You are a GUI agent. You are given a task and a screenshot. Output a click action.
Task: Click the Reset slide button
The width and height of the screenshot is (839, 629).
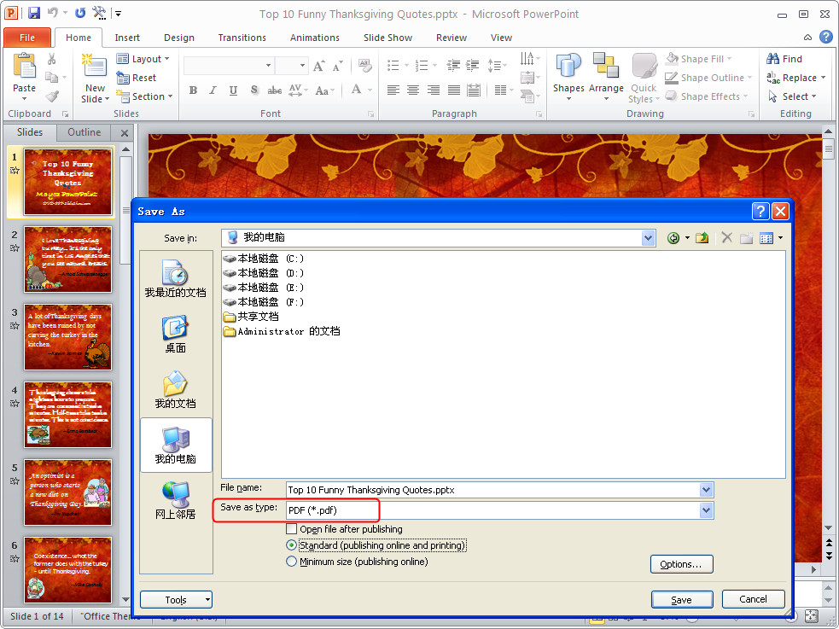(137, 78)
